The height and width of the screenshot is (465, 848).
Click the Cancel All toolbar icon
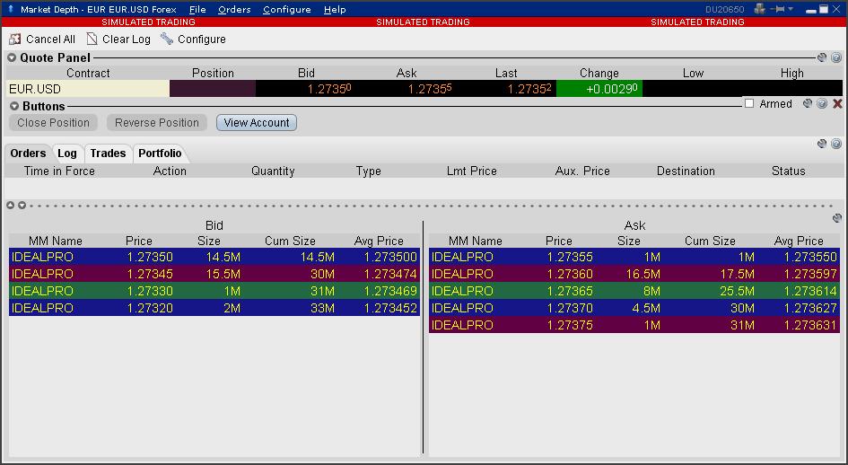(x=15, y=39)
